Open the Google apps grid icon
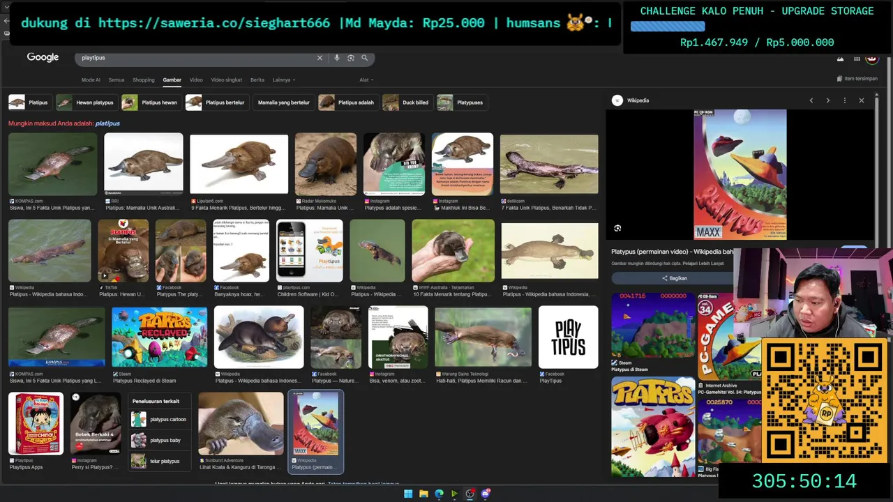This screenshot has height=502, width=893. pyautogui.click(x=857, y=59)
